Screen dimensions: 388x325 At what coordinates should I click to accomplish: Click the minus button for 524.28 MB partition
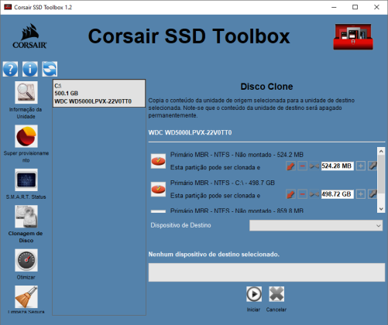[x=303, y=166]
